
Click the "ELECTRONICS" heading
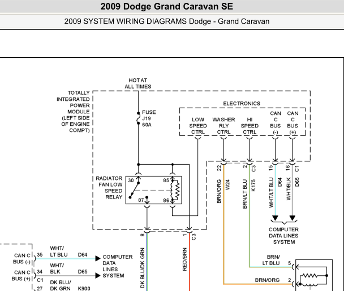pyautogui.click(x=242, y=103)
